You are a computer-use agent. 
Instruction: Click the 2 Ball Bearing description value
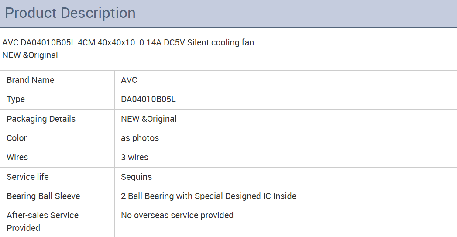(209, 196)
